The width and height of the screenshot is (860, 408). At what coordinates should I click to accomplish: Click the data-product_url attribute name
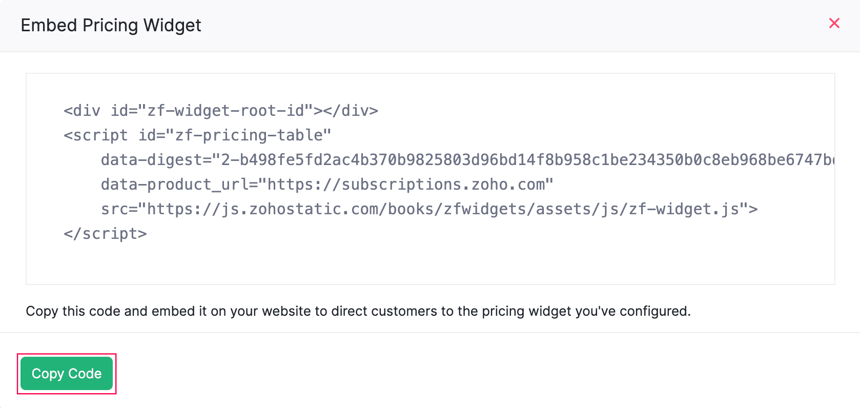[174, 185]
